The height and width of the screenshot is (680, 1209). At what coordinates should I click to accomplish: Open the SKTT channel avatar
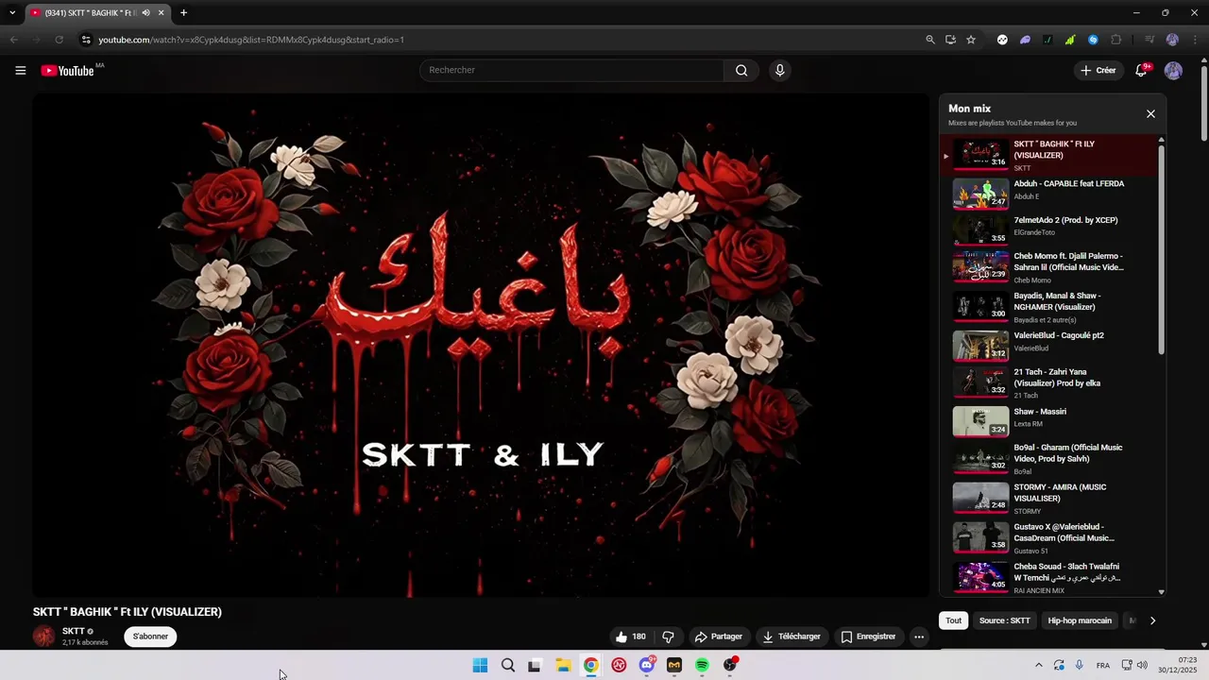[44, 637]
